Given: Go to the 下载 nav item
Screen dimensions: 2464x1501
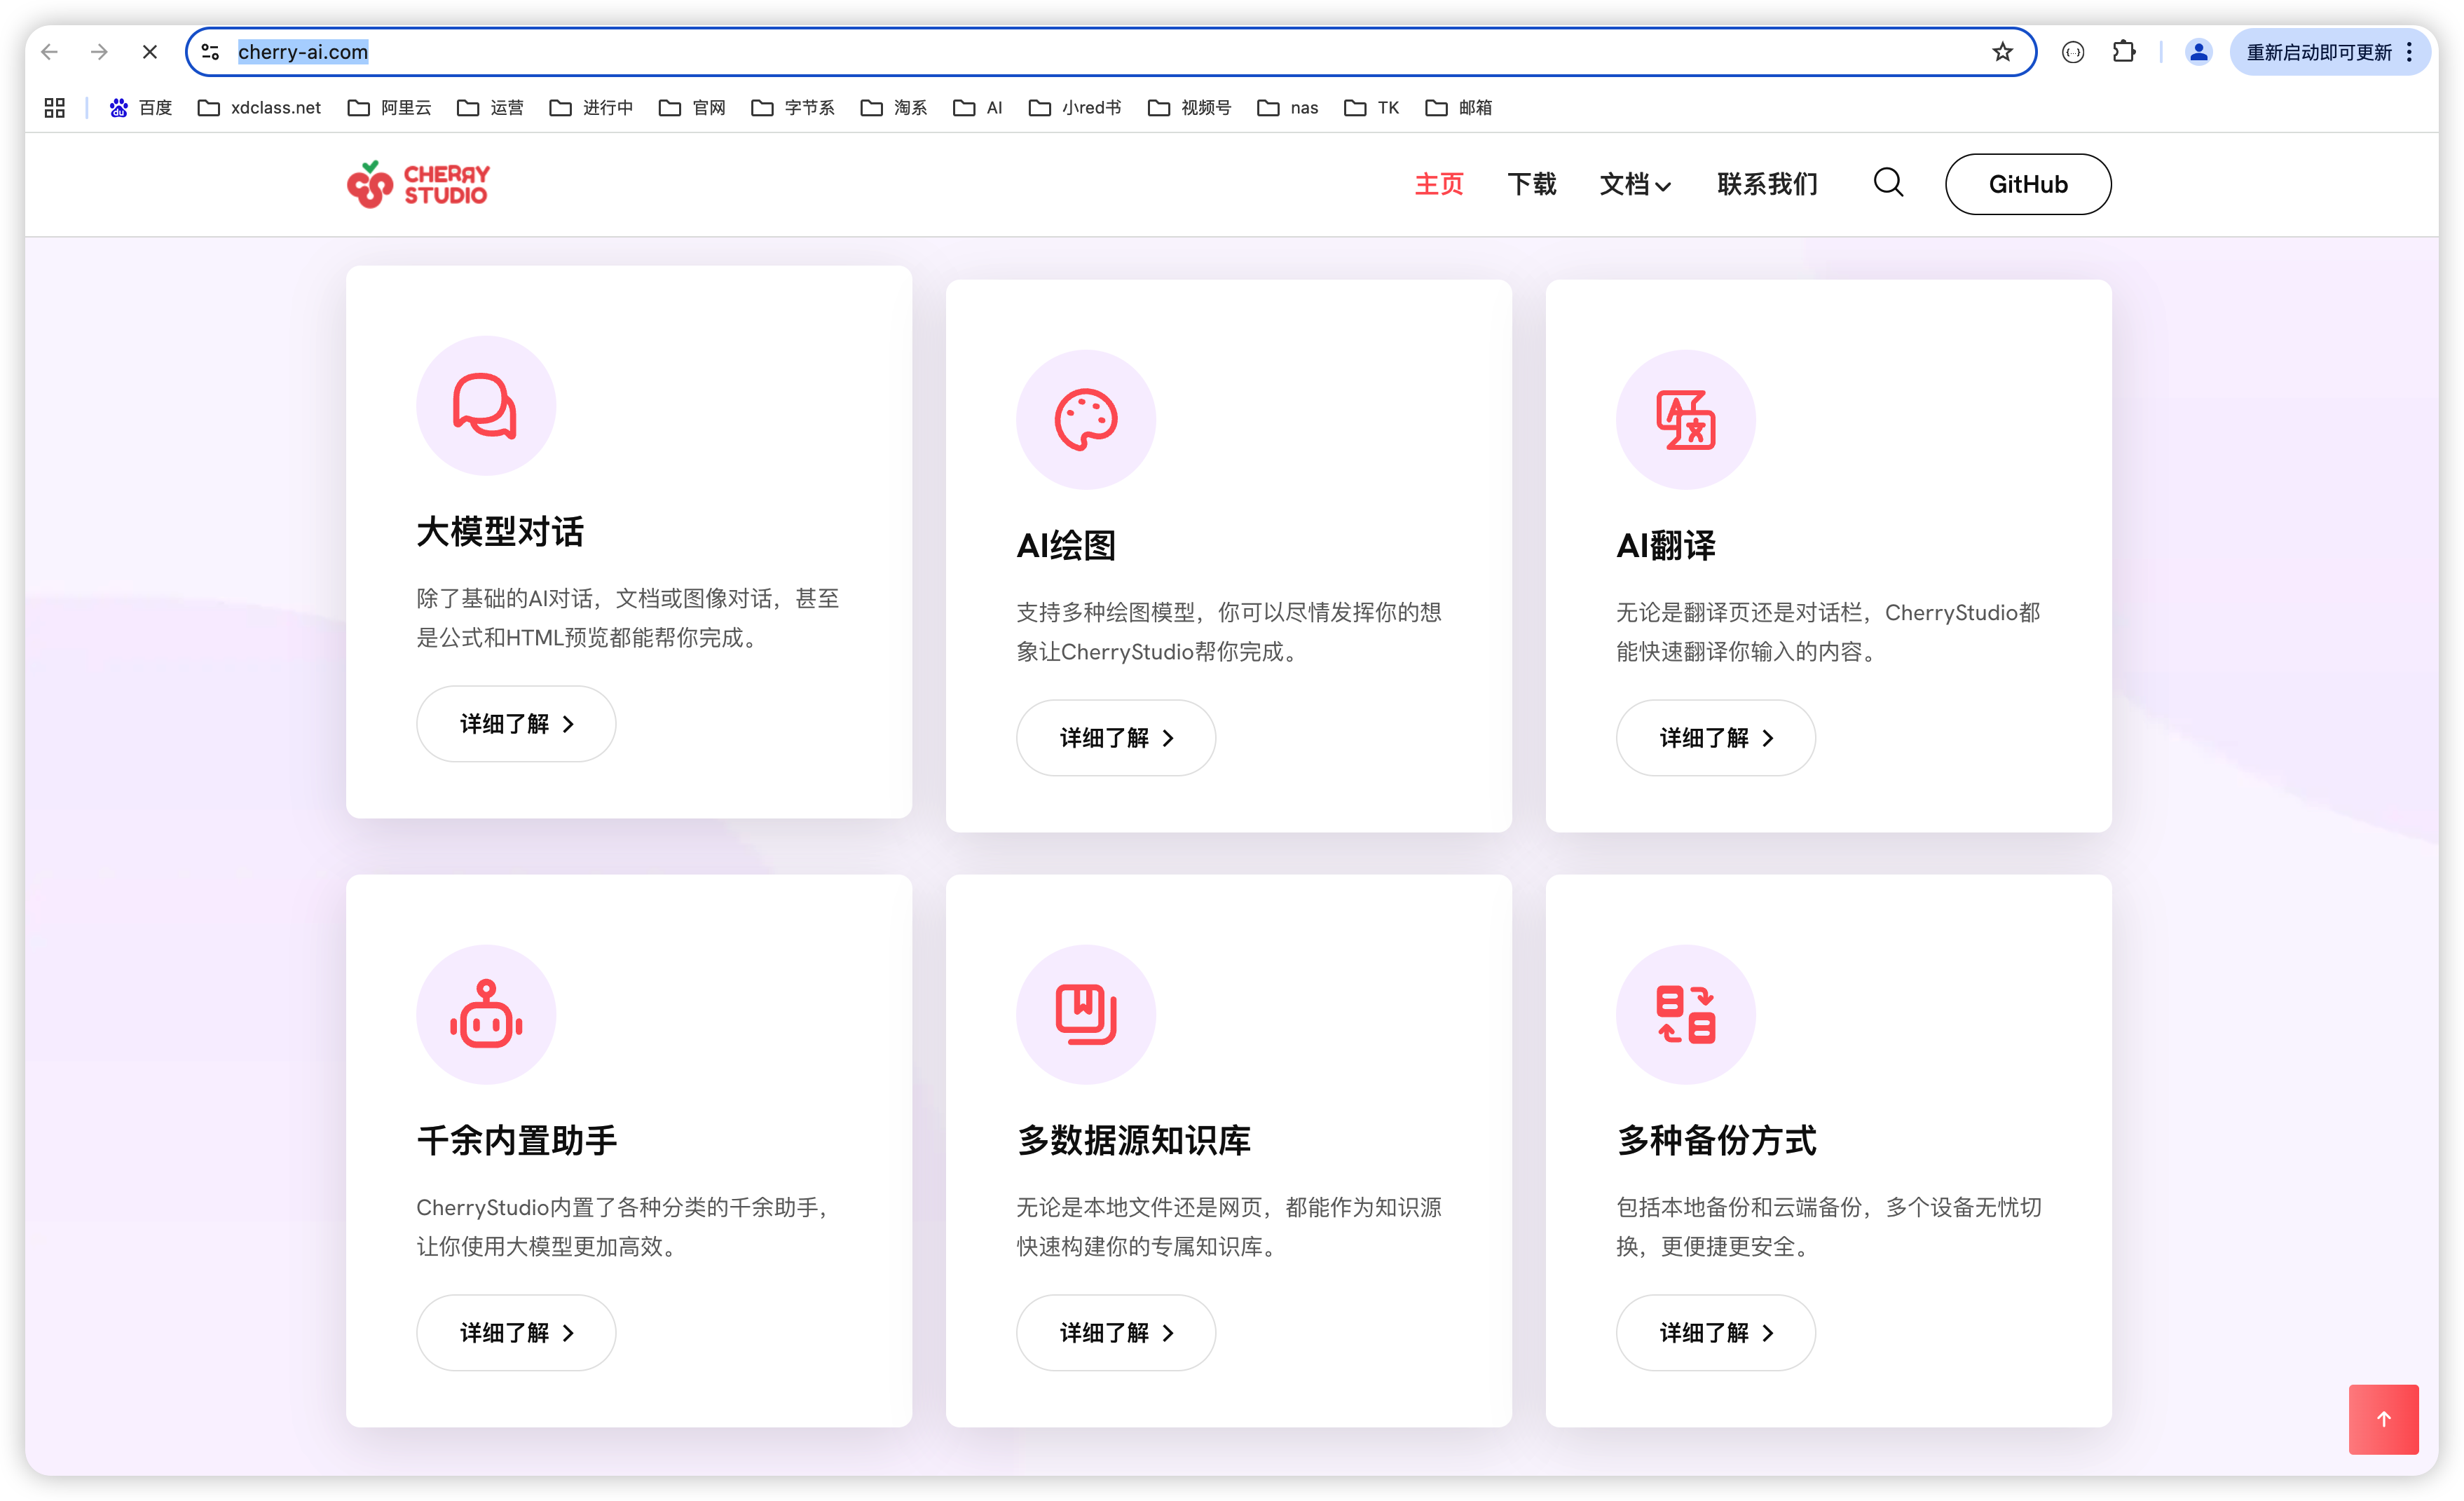Looking at the screenshot, I should click(1531, 184).
